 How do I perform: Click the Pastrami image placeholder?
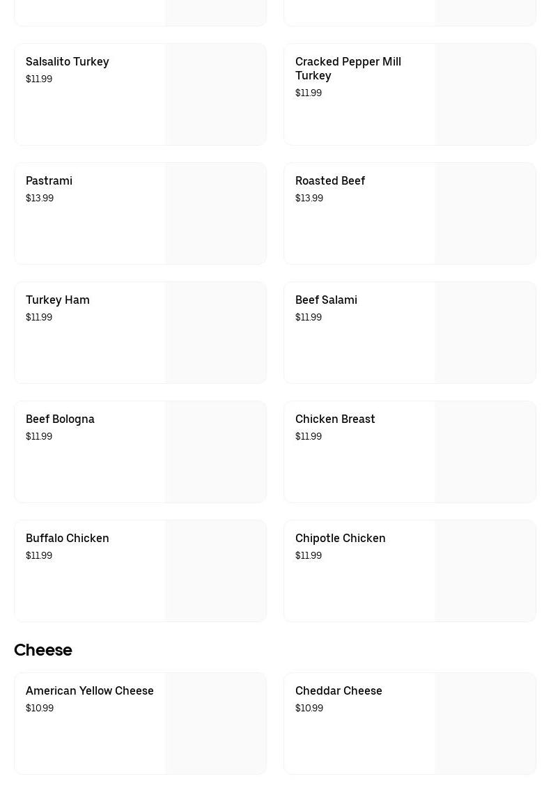(216, 214)
